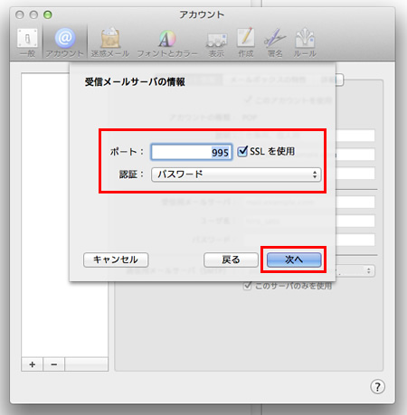Open the 一般 general preferences icon
The width and height of the screenshot is (407, 415).
pyautogui.click(x=27, y=42)
